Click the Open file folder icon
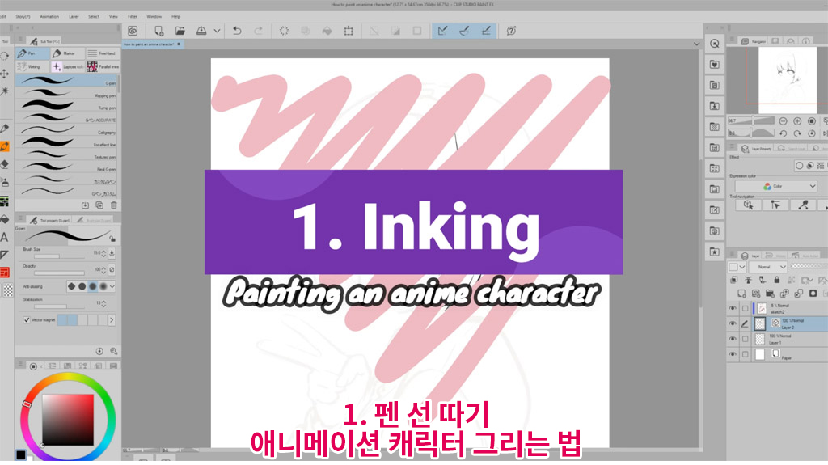This screenshot has width=828, height=465. coord(180,31)
